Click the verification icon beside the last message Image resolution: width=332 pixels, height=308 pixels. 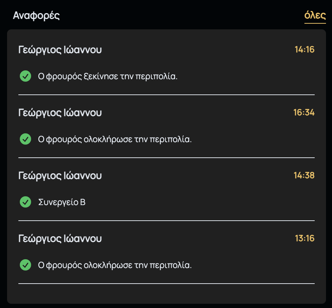point(25,265)
